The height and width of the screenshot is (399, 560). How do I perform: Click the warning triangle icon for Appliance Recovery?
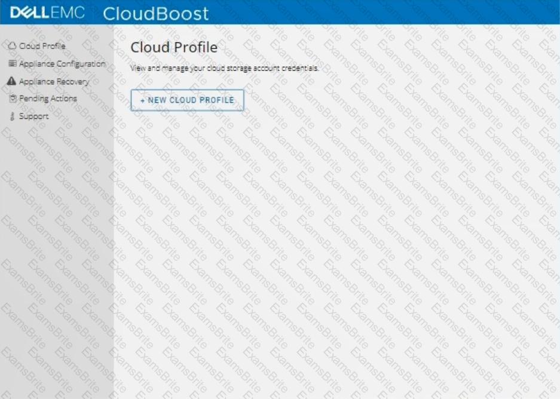click(x=11, y=81)
